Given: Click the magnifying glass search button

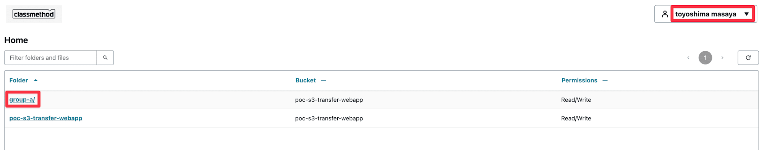Looking at the screenshot, I should click(105, 58).
